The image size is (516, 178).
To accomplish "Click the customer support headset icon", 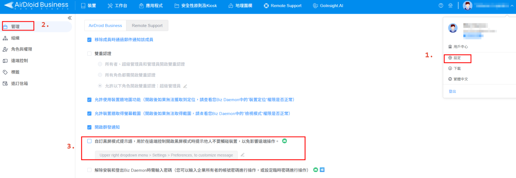I will coord(450,5).
